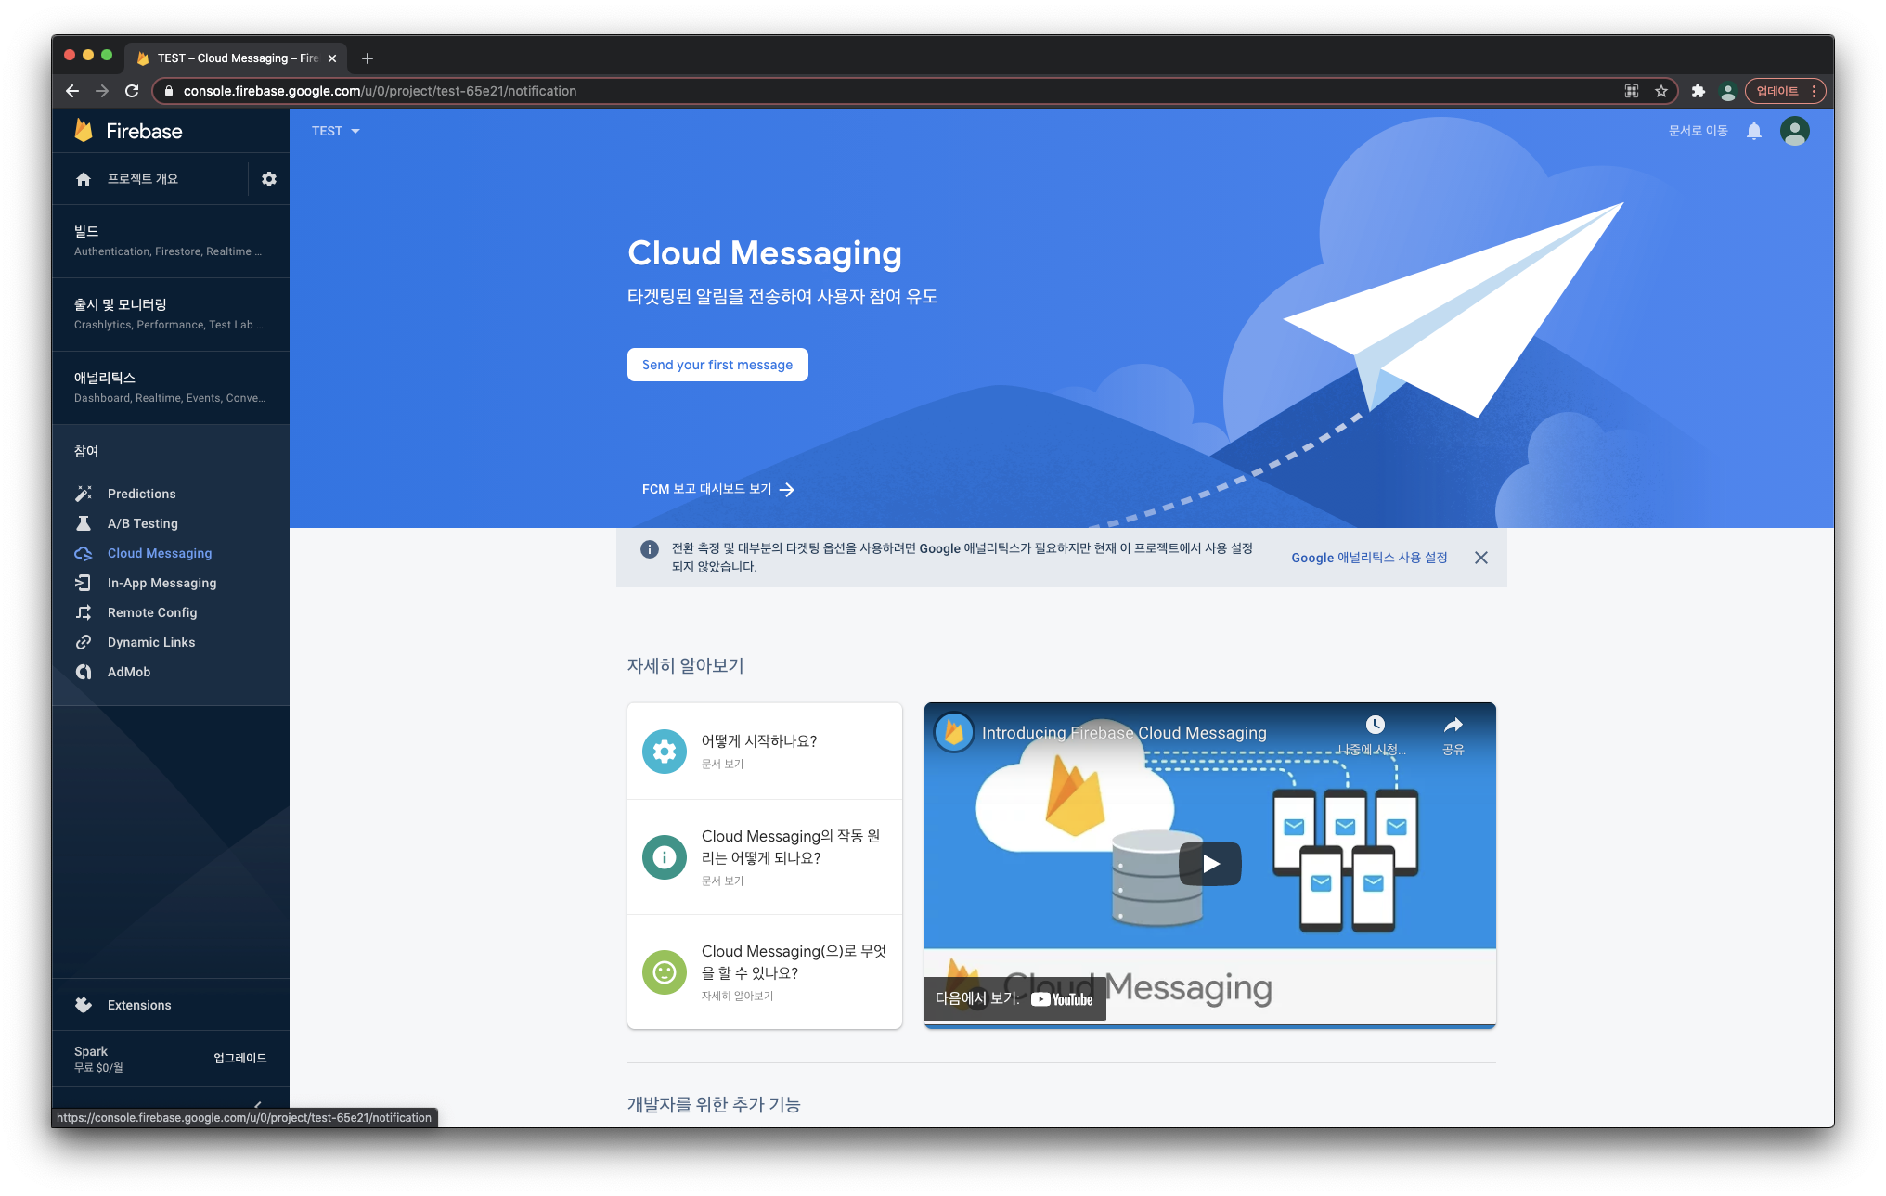Reload the page with refresh icon
The width and height of the screenshot is (1886, 1196).
tap(132, 91)
